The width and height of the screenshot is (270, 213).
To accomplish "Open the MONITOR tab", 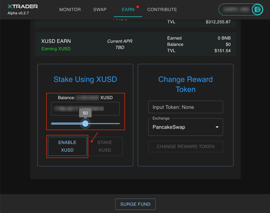I will pyautogui.click(x=70, y=9).
